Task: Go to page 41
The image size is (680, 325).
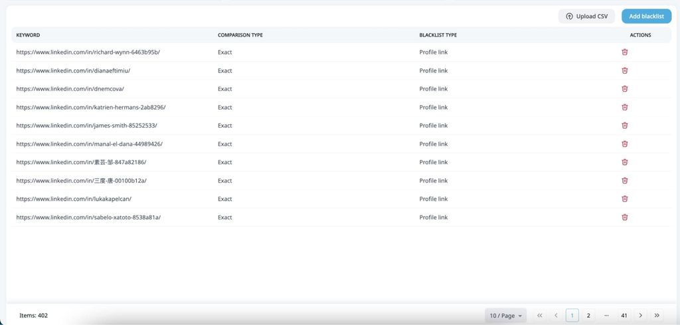Action: (624, 316)
